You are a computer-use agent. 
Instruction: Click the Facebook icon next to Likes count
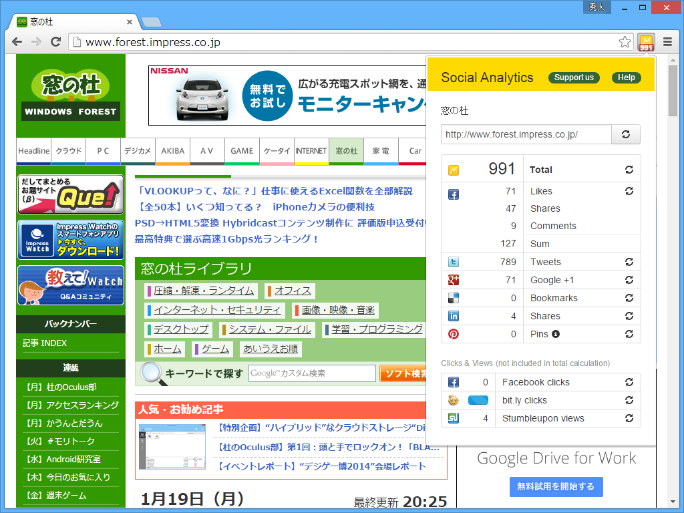pos(454,194)
